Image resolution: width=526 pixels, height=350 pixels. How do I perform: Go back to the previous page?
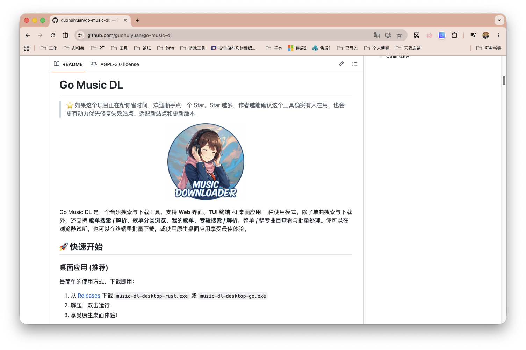click(28, 35)
